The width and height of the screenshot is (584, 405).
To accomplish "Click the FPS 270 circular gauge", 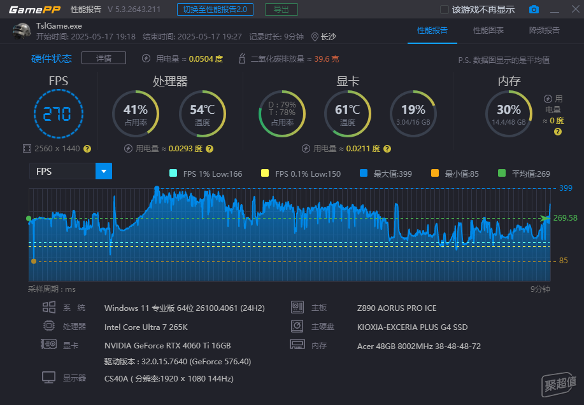I will click(59, 113).
